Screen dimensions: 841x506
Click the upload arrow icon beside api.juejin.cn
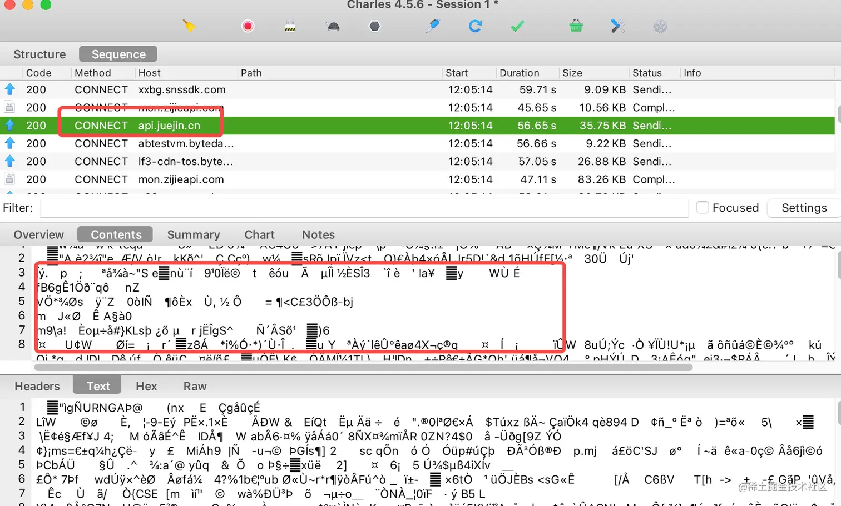(x=10, y=126)
